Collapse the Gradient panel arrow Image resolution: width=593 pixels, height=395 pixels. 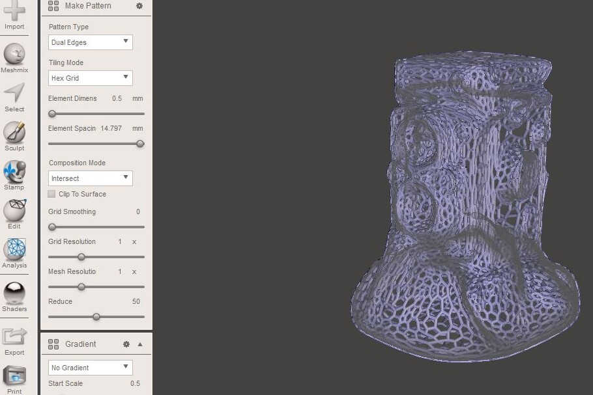[x=140, y=344]
